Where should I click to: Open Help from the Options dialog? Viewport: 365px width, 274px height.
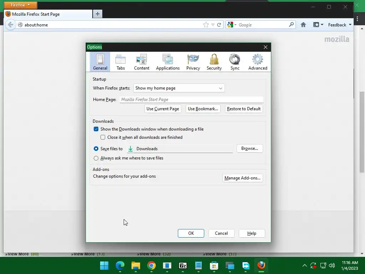coord(252,233)
